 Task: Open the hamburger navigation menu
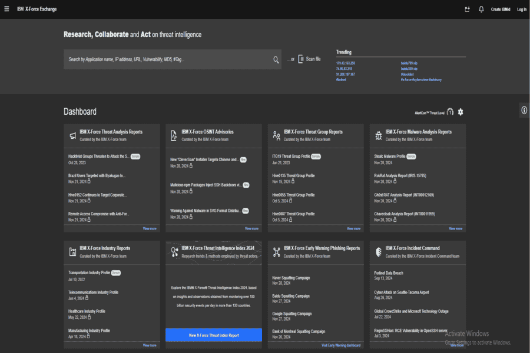6,9
